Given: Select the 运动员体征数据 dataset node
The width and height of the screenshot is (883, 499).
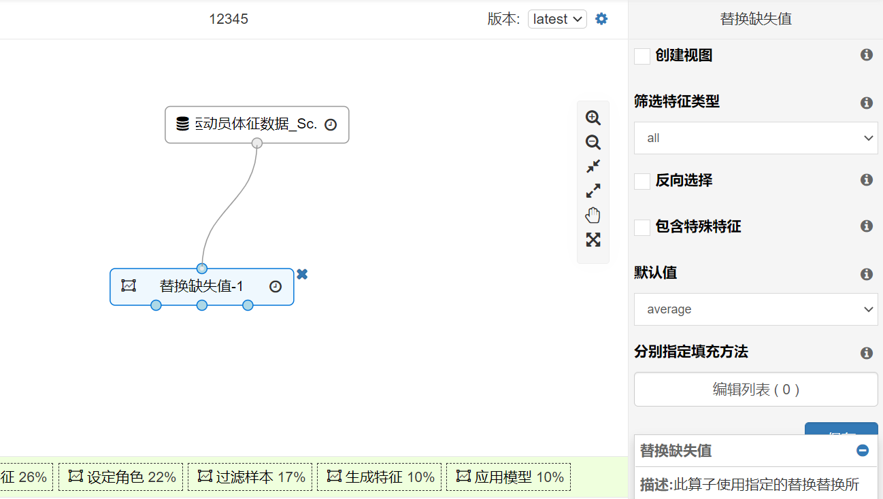Looking at the screenshot, I should click(x=256, y=124).
